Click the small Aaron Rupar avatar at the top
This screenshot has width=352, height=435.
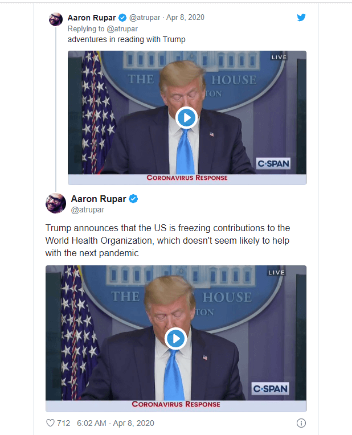[x=56, y=19]
